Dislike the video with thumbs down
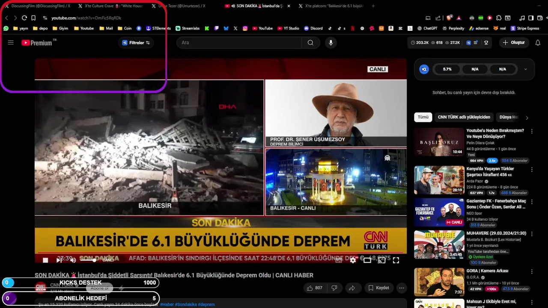This screenshot has width=548, height=308. tap(334, 288)
